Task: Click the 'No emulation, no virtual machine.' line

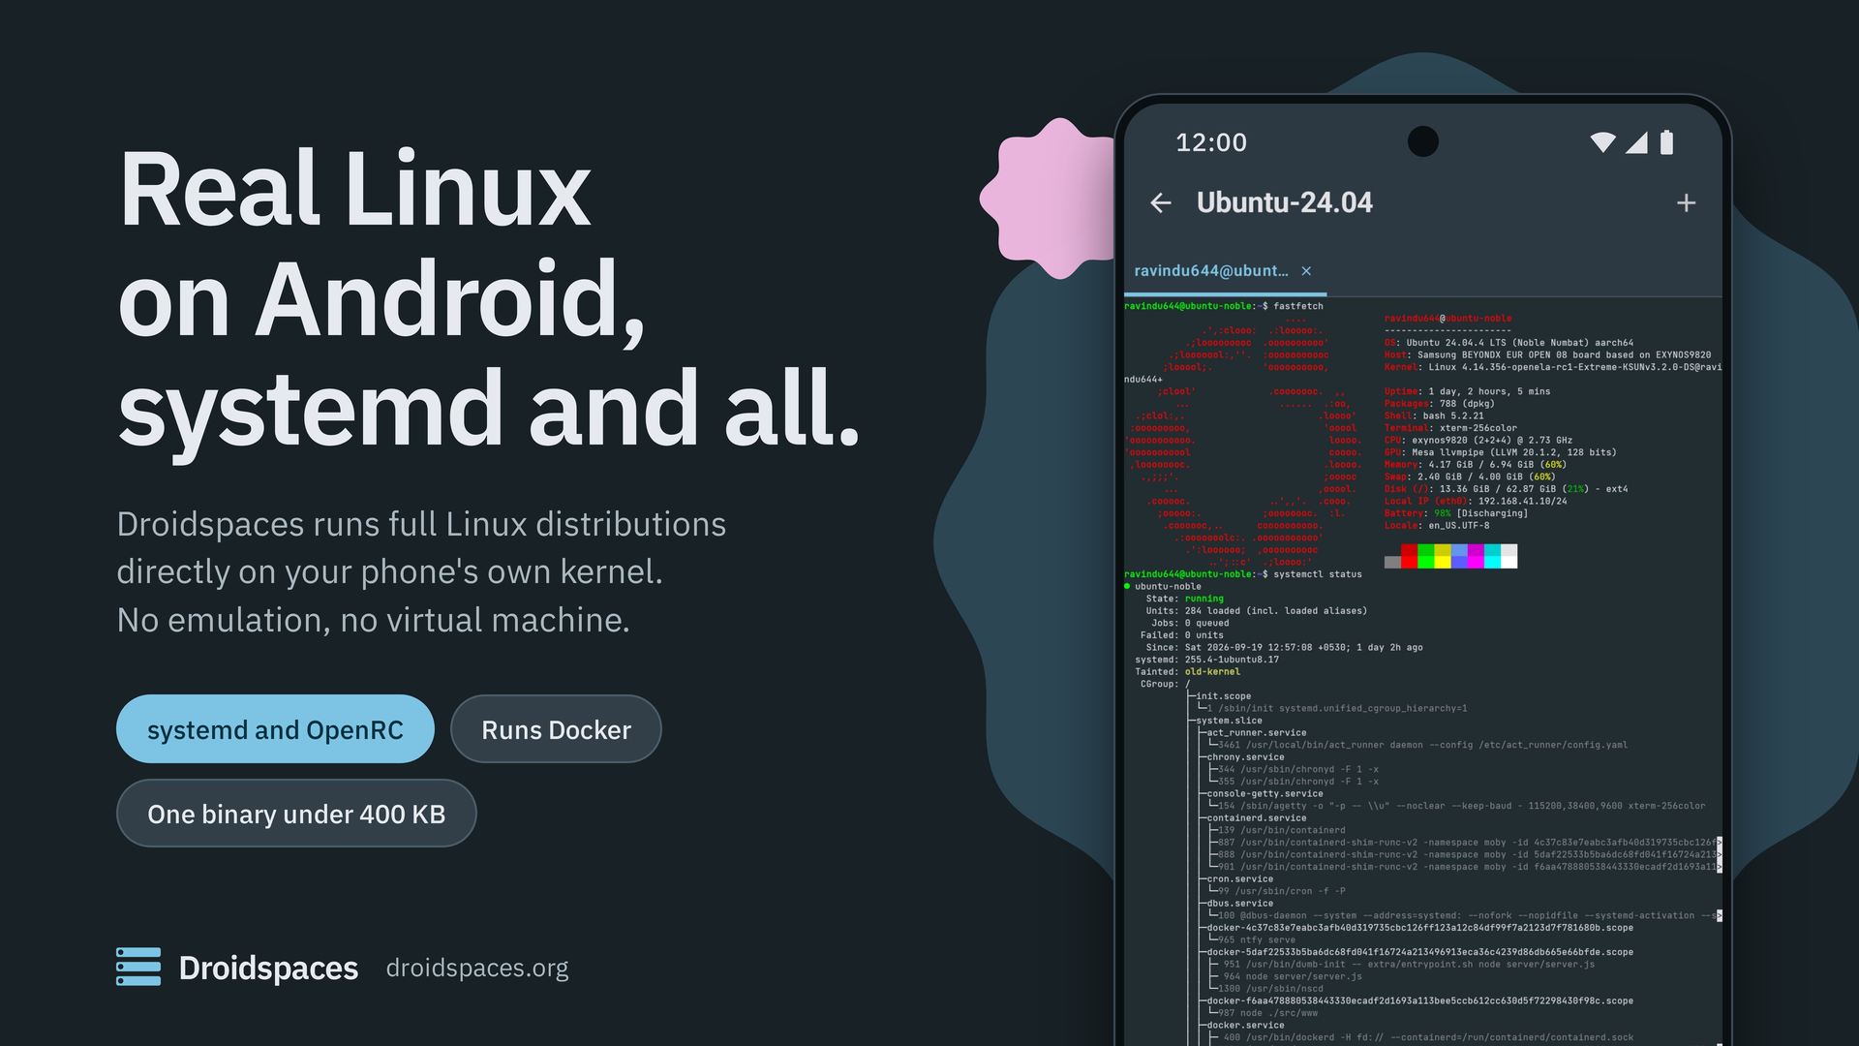Action: [373, 620]
